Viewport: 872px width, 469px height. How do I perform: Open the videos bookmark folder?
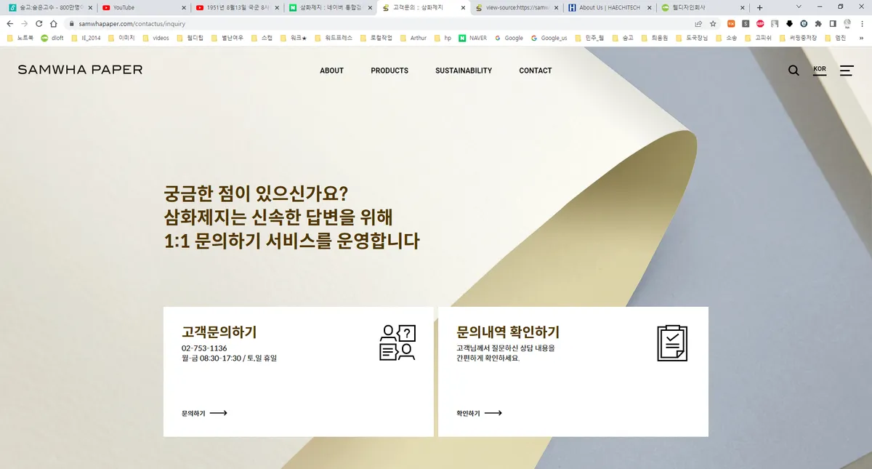coord(156,38)
